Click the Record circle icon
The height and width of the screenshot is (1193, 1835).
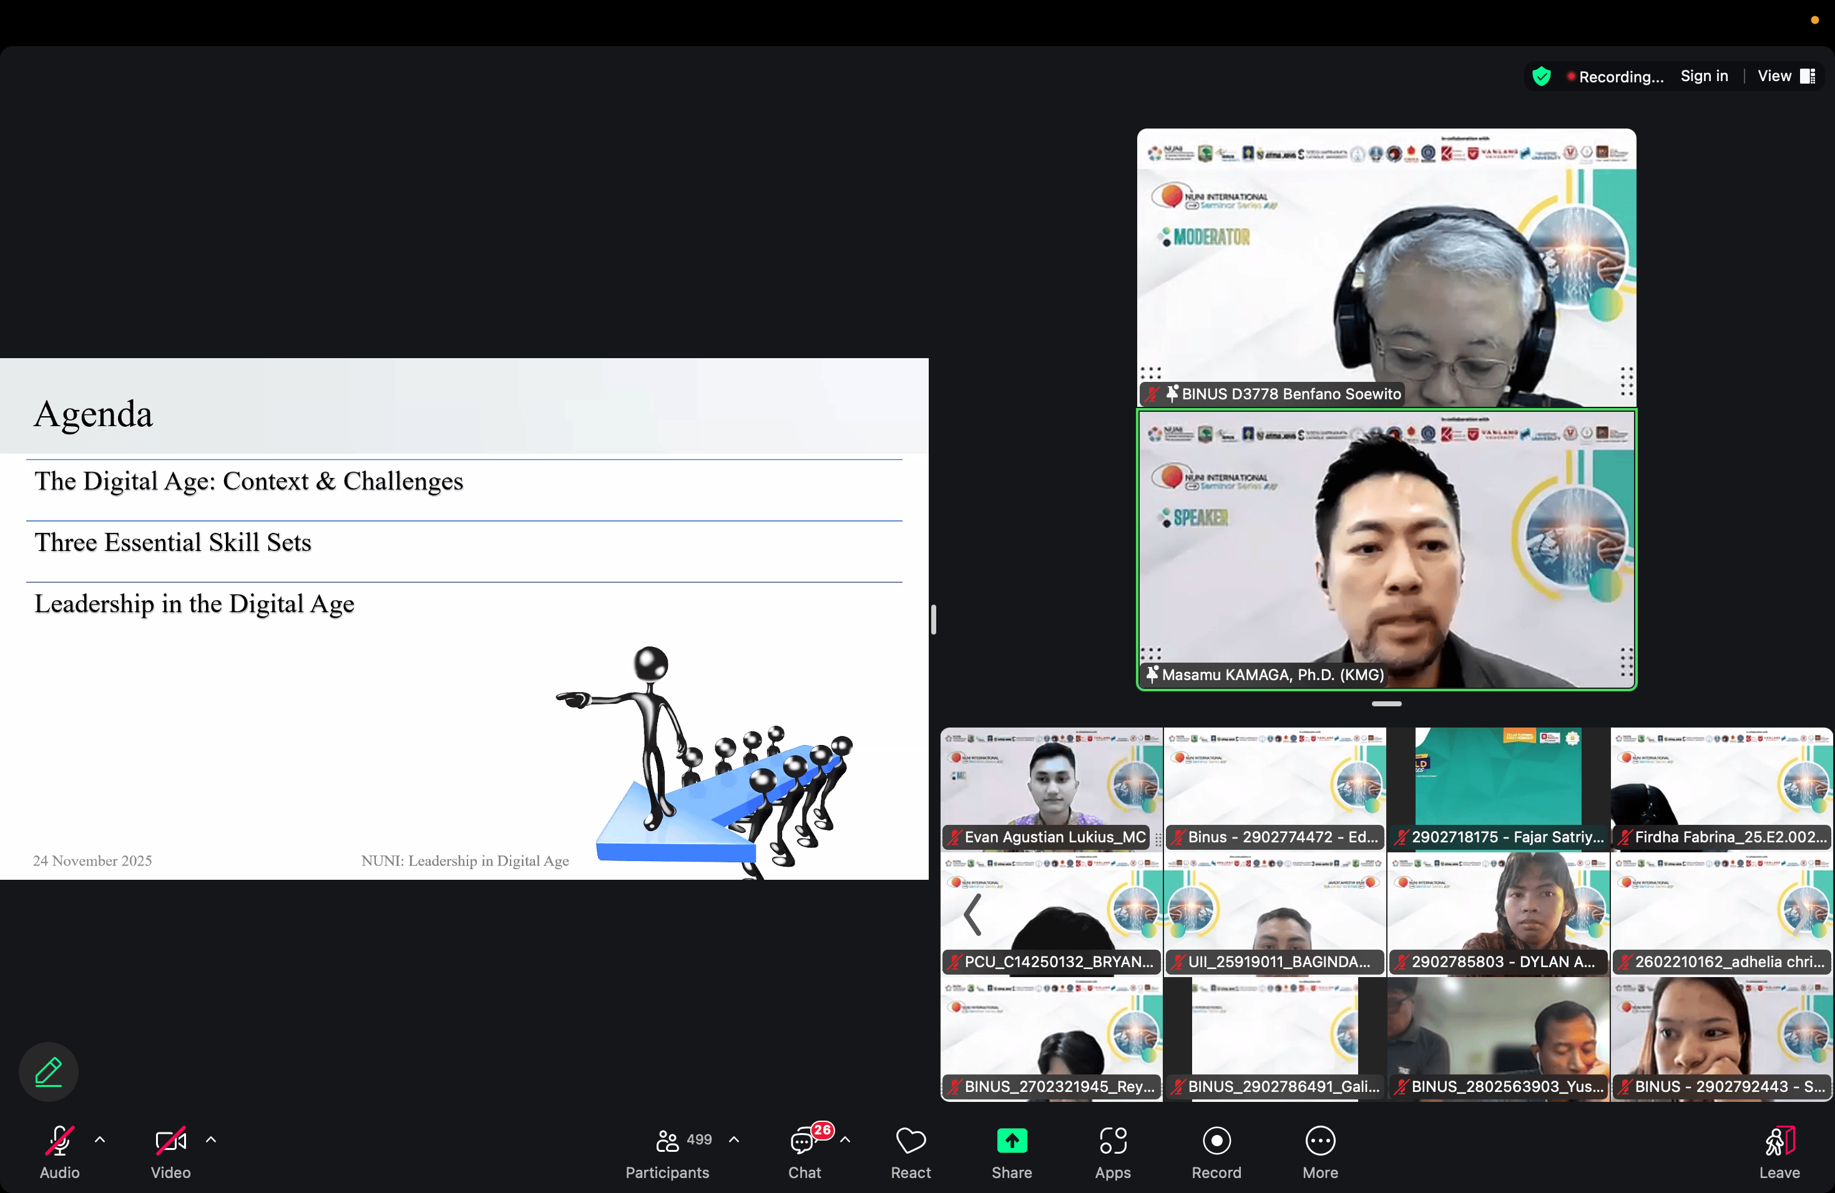(1216, 1141)
